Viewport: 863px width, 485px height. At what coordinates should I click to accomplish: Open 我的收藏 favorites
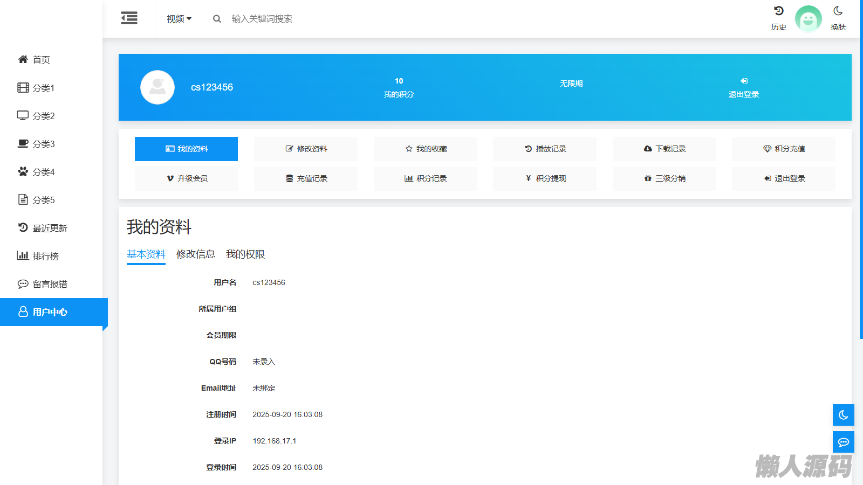pos(425,149)
